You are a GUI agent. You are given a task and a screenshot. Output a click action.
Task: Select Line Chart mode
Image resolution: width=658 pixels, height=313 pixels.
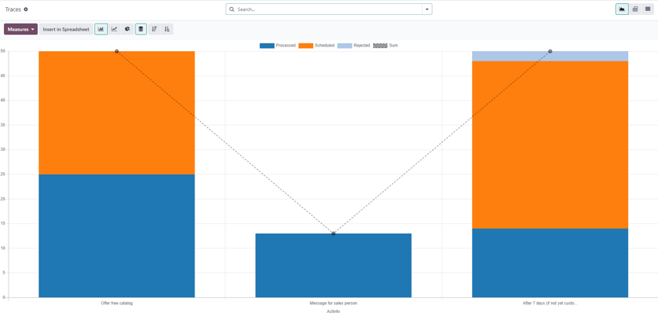pyautogui.click(x=114, y=29)
